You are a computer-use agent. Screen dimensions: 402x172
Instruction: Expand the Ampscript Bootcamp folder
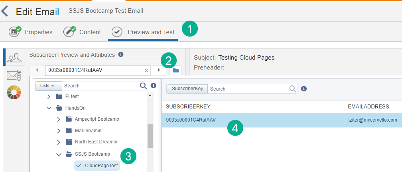click(x=58, y=119)
